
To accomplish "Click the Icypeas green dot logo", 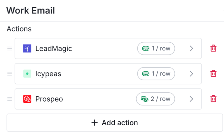I will point(27,74).
